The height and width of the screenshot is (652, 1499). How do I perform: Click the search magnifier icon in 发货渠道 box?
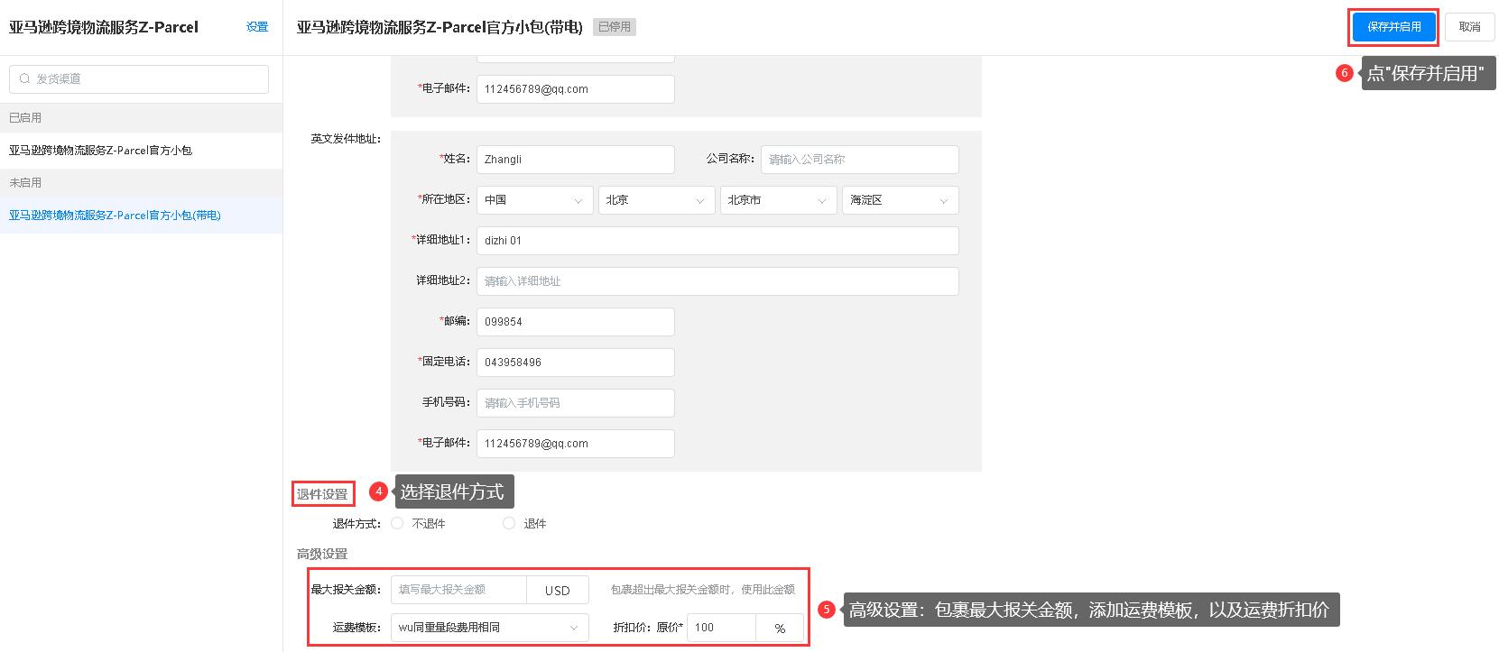(x=24, y=78)
